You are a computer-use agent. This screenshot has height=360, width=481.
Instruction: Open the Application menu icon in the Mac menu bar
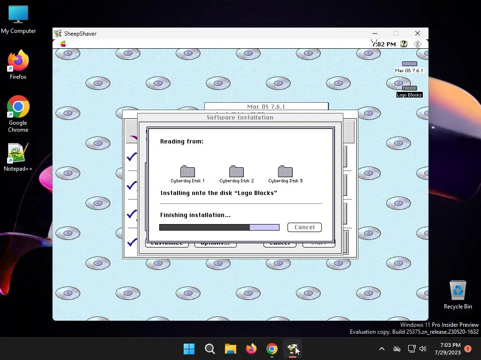(x=417, y=44)
